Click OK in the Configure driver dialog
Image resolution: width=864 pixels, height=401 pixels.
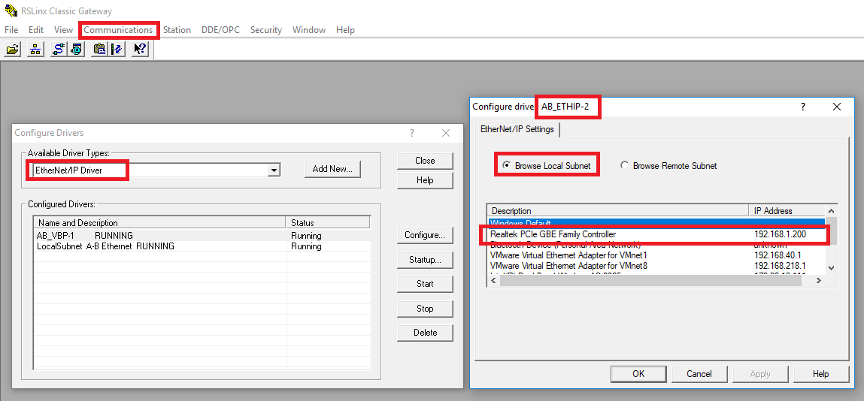point(638,374)
